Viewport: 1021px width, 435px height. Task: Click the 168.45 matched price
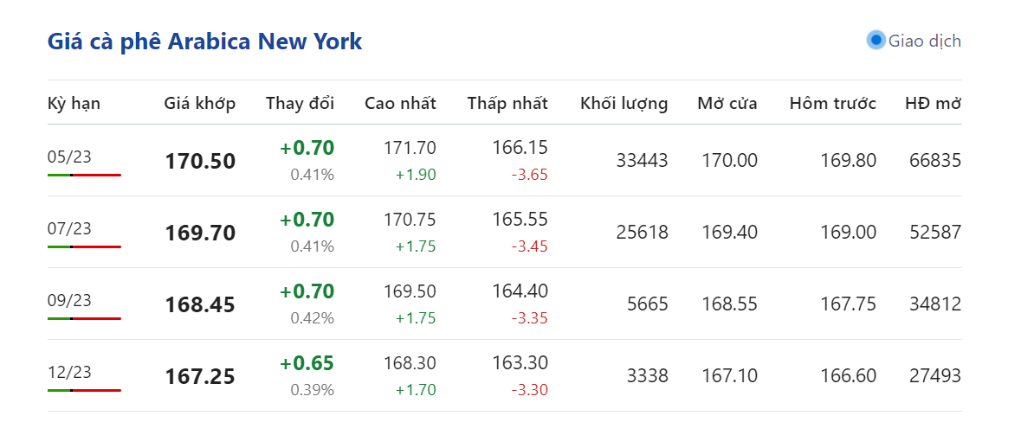click(200, 305)
